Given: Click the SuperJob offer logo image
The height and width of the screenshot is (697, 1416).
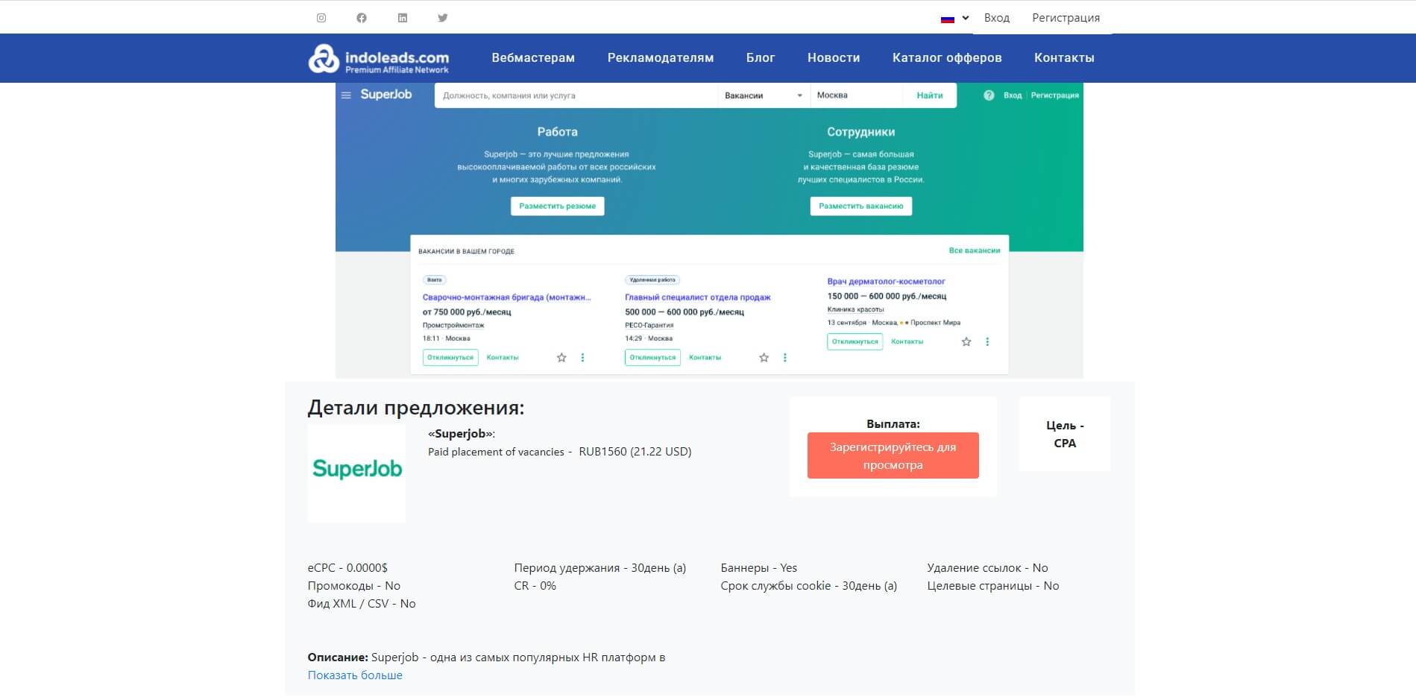Looking at the screenshot, I should pos(356,473).
